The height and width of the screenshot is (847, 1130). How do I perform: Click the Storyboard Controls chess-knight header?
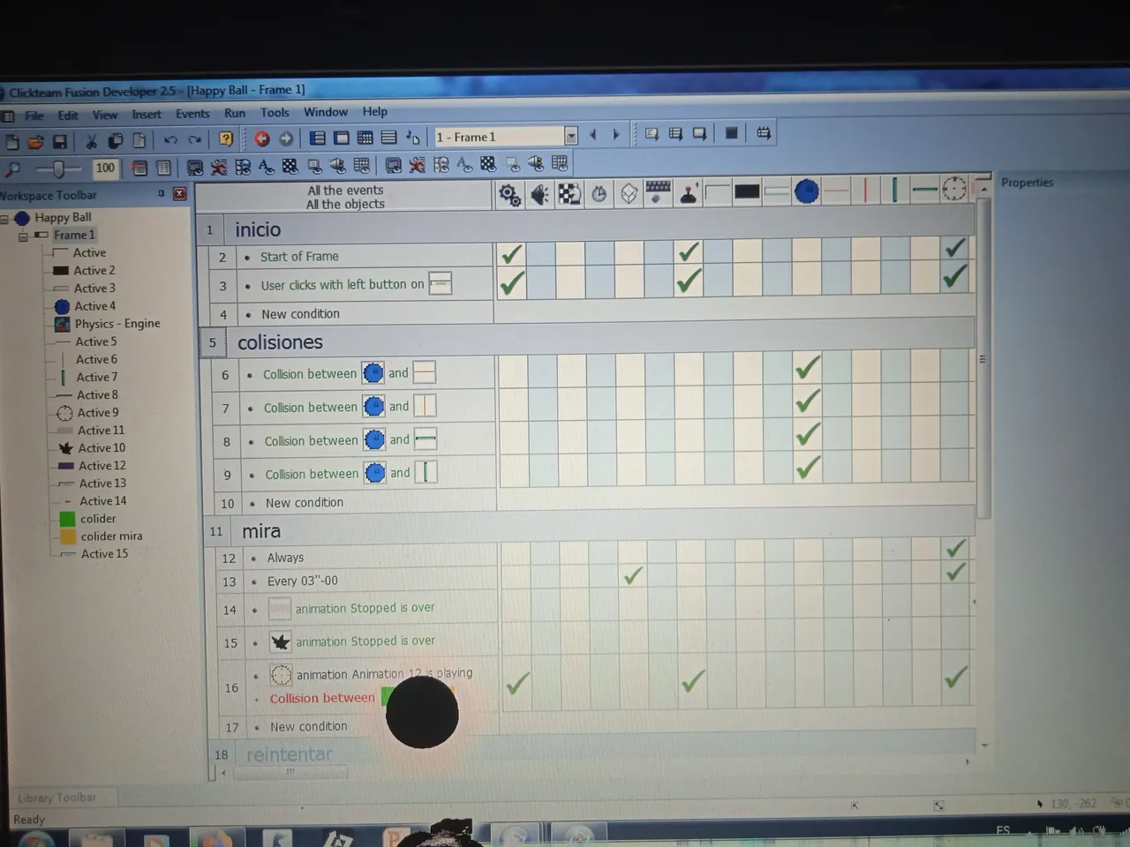tap(569, 193)
